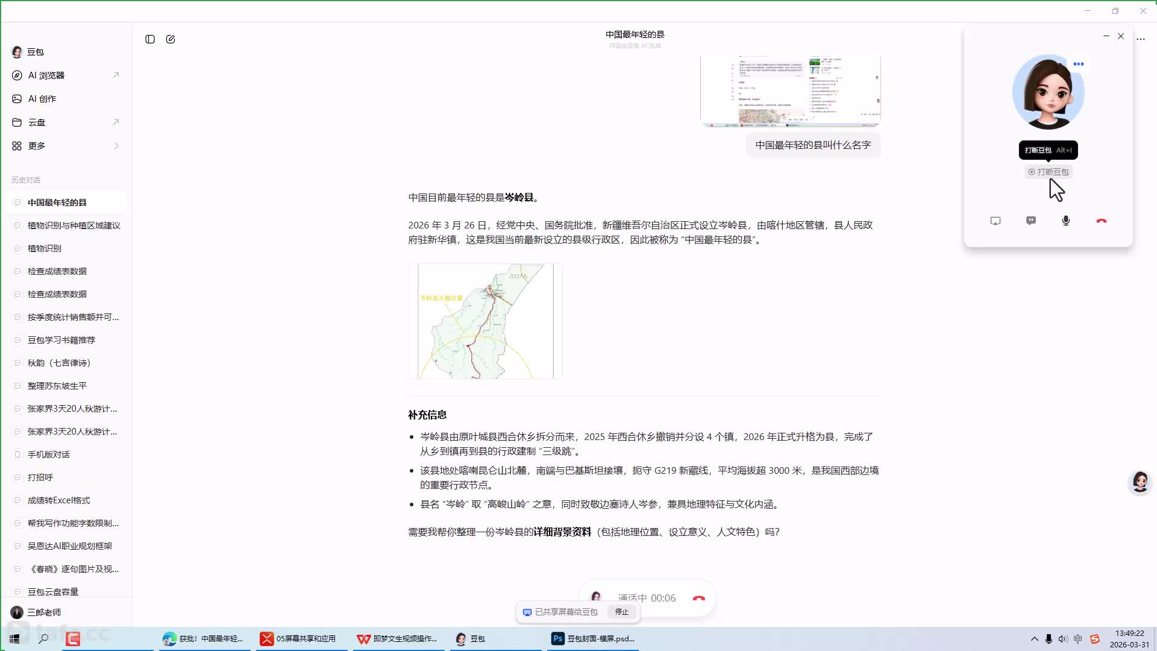Viewport: 1157px width, 651px height.
Task: Open AI 创作 from sidebar
Action: tap(42, 99)
